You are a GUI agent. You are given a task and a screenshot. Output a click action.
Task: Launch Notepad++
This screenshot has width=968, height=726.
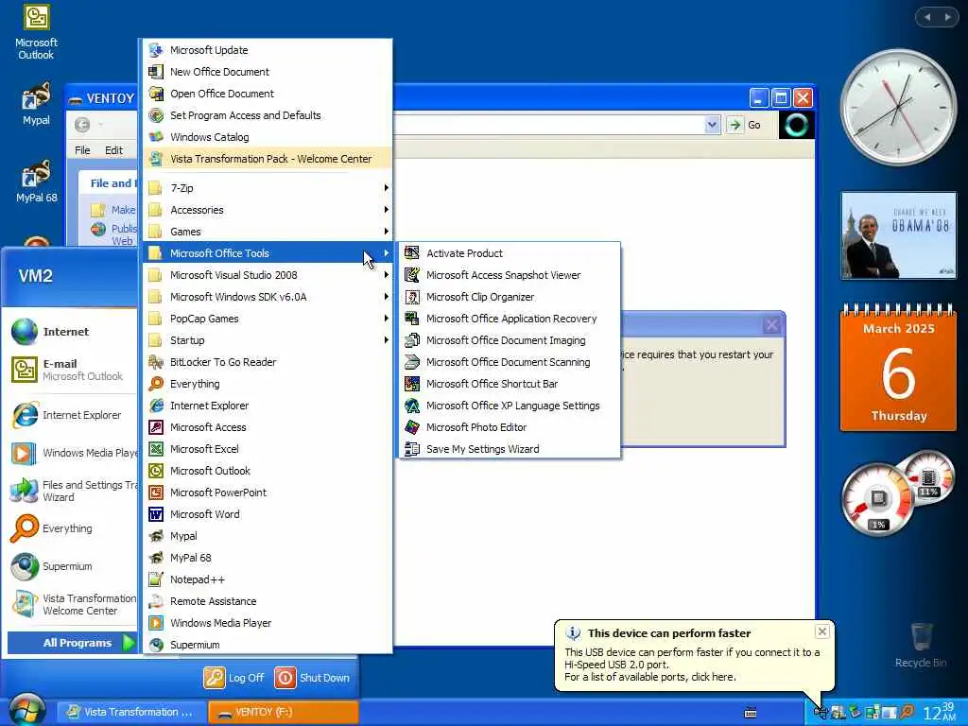(x=268, y=579)
